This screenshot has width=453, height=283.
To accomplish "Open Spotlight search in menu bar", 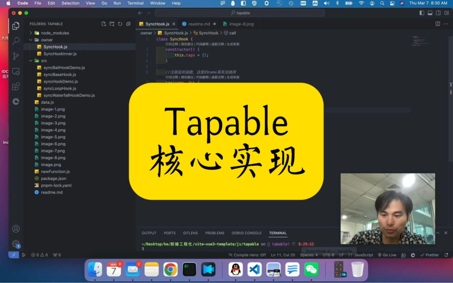I will click(x=382, y=3).
